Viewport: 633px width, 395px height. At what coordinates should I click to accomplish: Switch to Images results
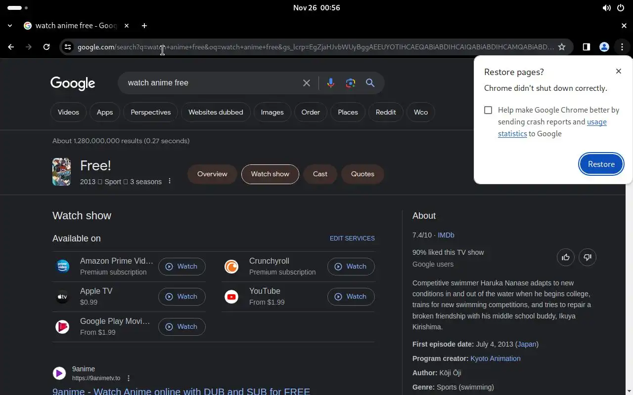click(272, 112)
